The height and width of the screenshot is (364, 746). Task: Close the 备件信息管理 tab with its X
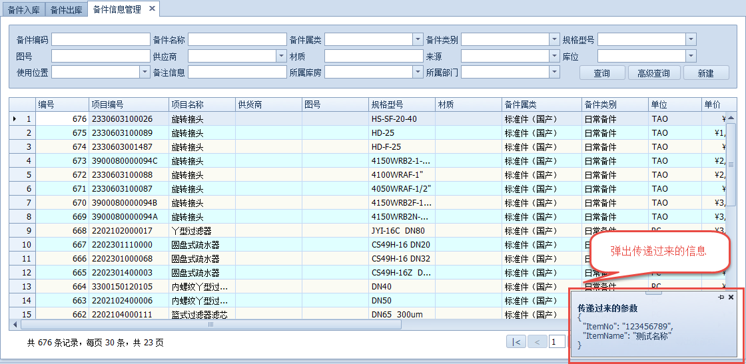click(152, 9)
